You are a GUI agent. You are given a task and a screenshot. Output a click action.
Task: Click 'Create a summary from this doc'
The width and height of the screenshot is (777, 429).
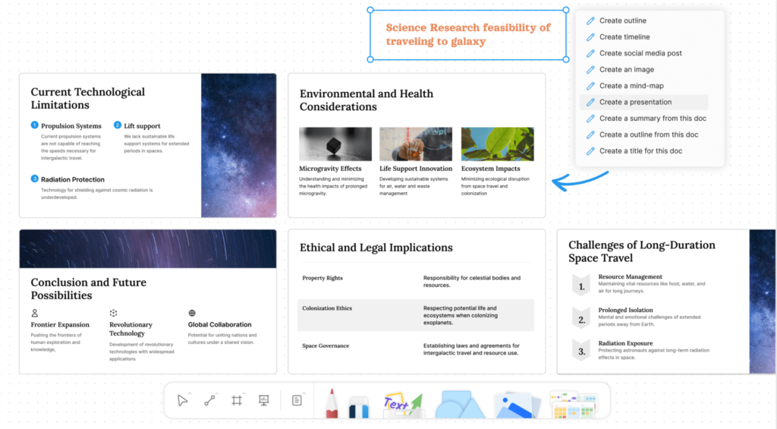pos(648,118)
